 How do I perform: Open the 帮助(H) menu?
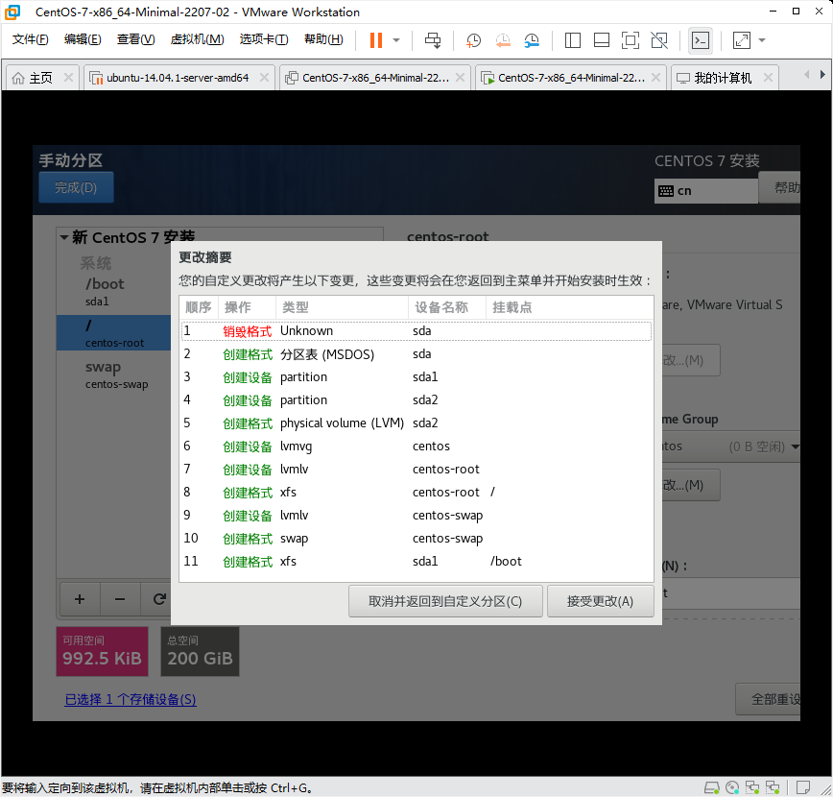click(323, 39)
